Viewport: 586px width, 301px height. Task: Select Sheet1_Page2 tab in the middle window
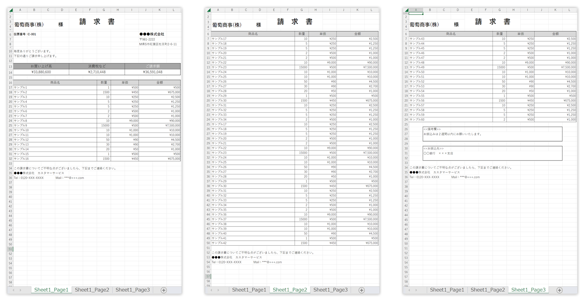[290, 290]
